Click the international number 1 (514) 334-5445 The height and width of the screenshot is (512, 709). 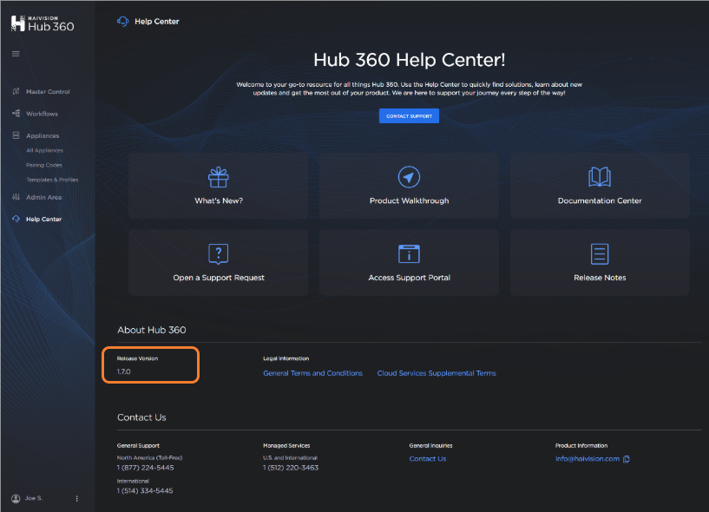145,491
